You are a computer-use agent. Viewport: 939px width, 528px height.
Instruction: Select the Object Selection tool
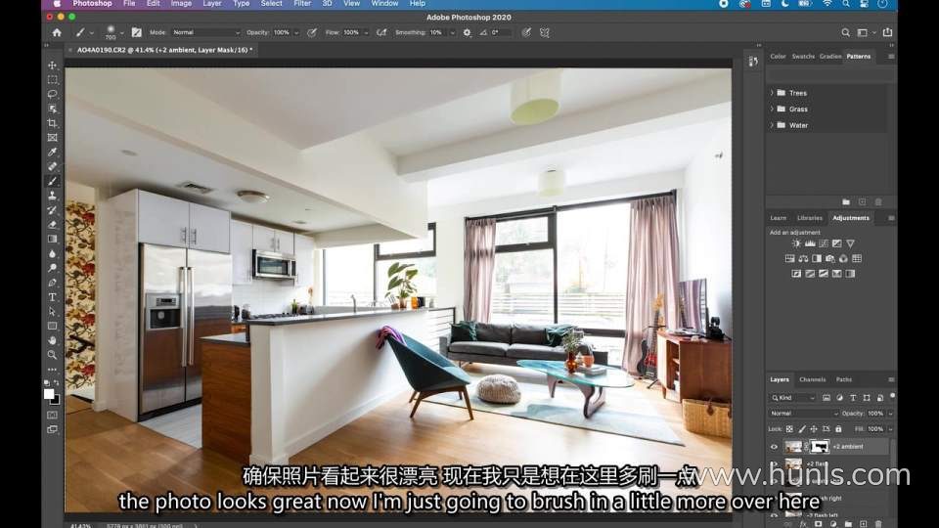coord(53,109)
